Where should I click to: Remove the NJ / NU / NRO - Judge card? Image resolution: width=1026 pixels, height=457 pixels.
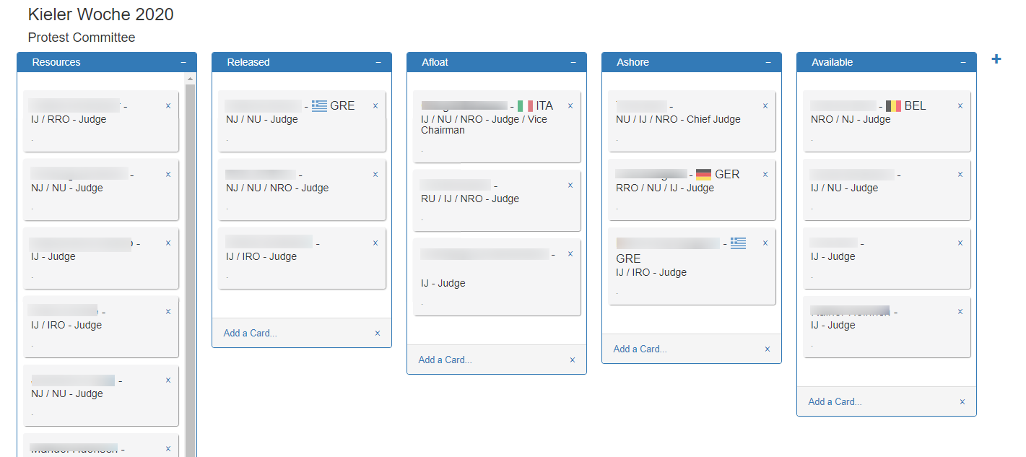(375, 174)
